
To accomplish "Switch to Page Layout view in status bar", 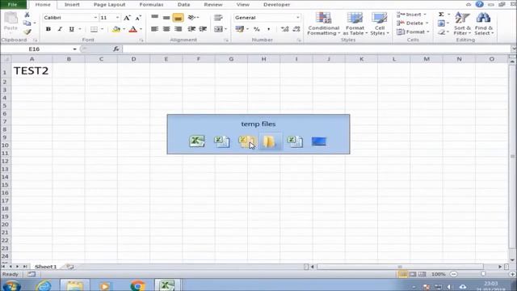I will [413, 274].
